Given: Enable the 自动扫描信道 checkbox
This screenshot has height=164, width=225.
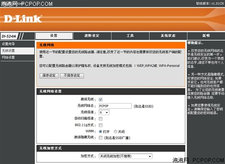Looking at the screenshot, I should tap(101, 119).
